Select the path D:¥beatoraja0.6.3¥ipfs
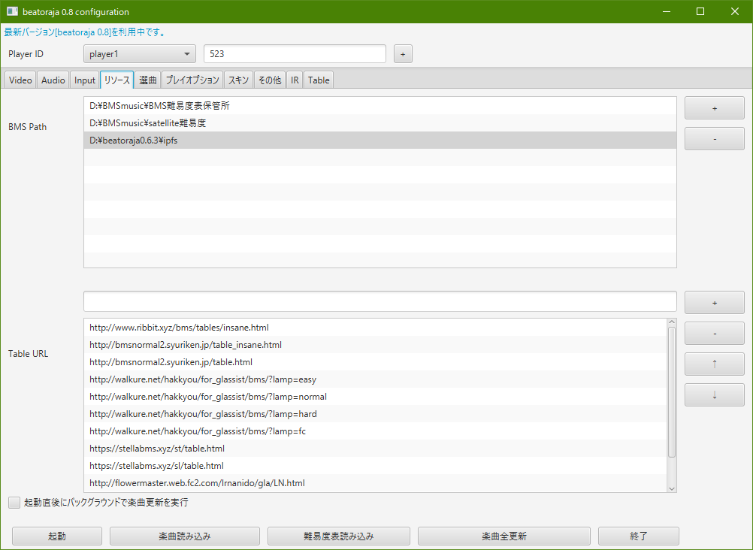 click(380, 141)
